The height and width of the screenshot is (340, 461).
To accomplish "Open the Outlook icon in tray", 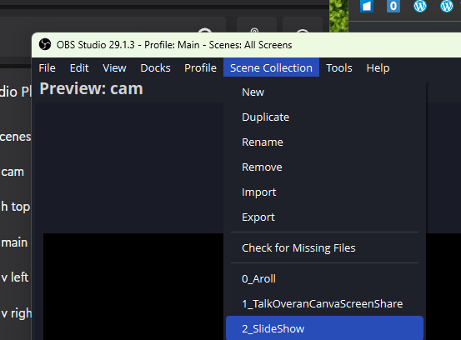I will (x=393, y=6).
